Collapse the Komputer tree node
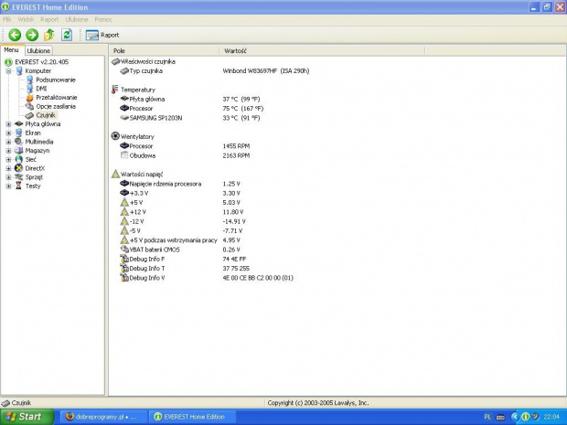The height and width of the screenshot is (425, 567). coord(8,70)
